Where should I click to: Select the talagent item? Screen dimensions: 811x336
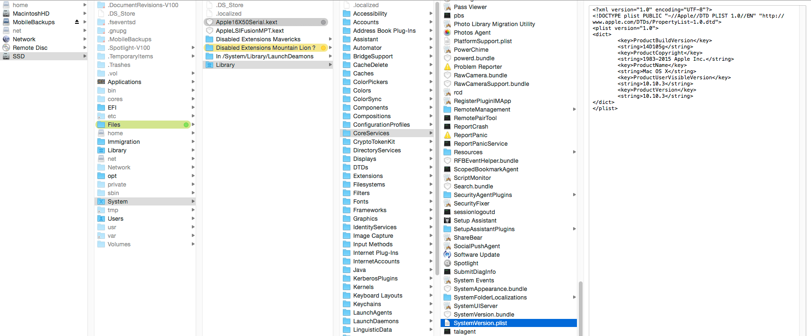tap(509, 332)
